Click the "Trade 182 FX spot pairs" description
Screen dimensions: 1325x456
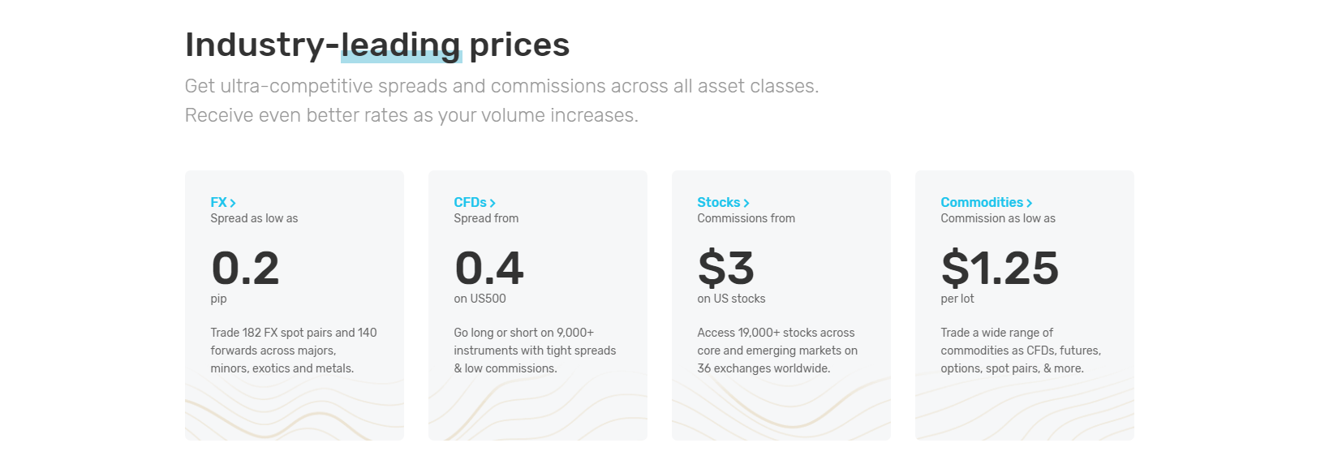[293, 351]
